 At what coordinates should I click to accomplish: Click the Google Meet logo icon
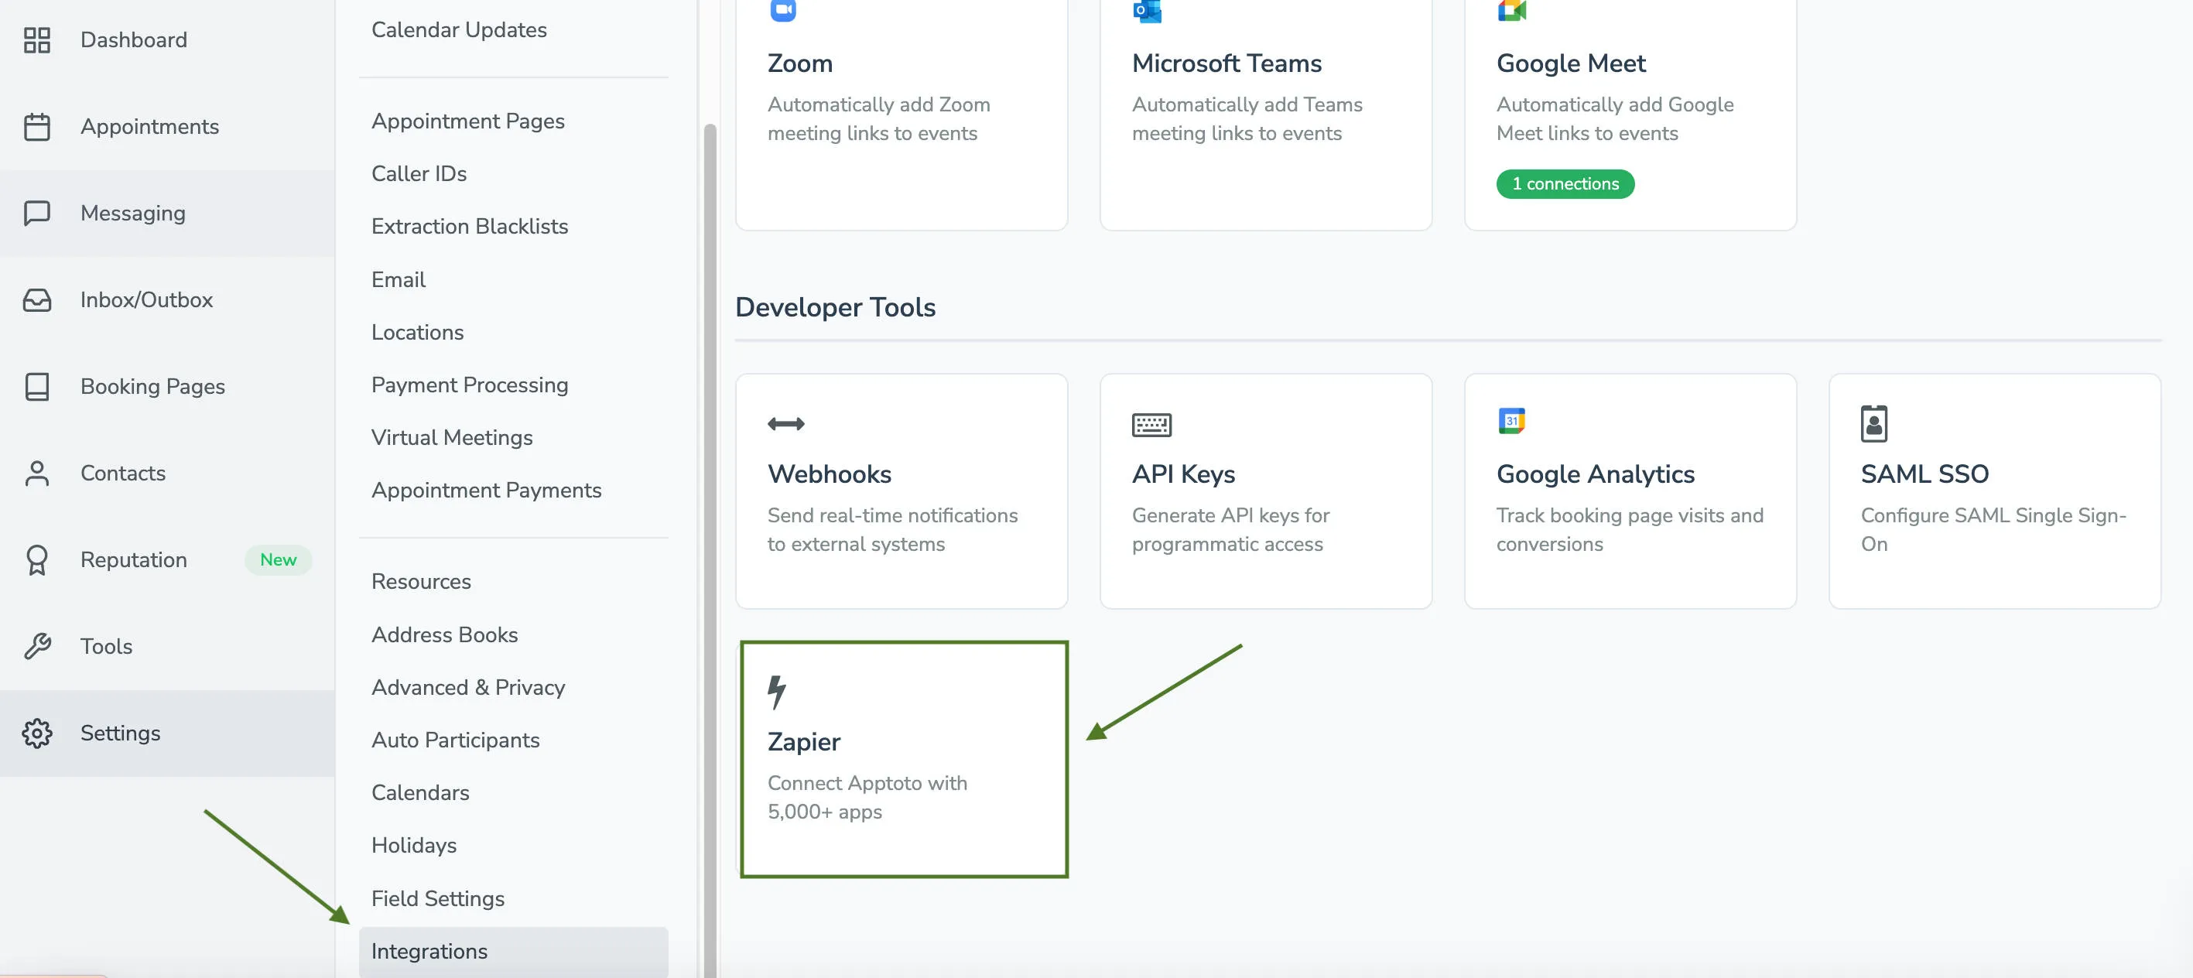pyautogui.click(x=1511, y=11)
